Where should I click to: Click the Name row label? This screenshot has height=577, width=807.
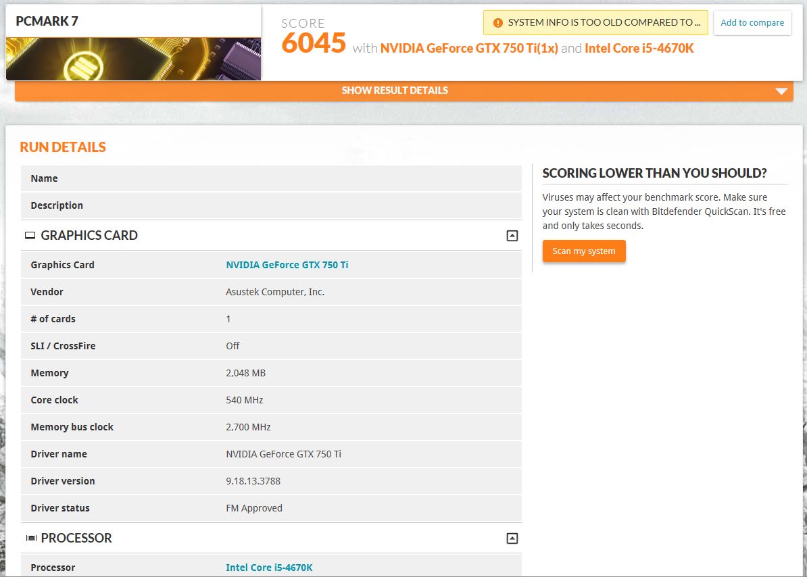pos(44,178)
